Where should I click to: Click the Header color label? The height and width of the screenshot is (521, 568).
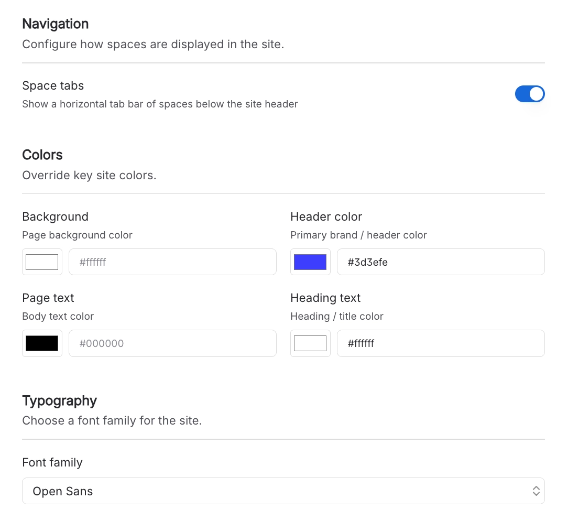(x=326, y=216)
